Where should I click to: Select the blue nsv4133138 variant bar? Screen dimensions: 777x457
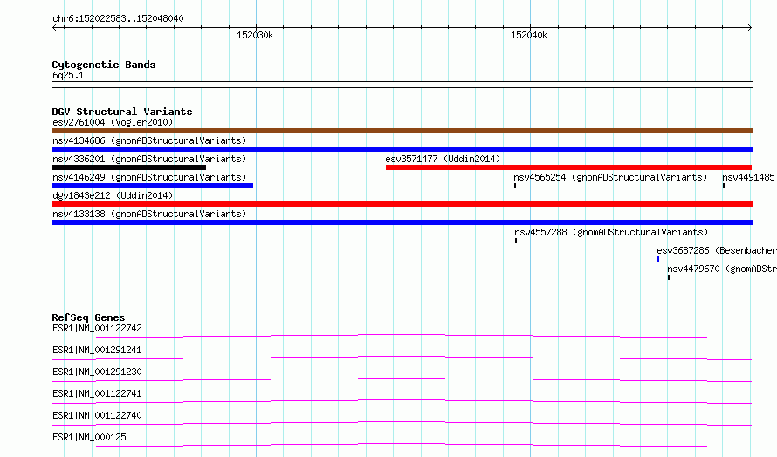[402, 222]
